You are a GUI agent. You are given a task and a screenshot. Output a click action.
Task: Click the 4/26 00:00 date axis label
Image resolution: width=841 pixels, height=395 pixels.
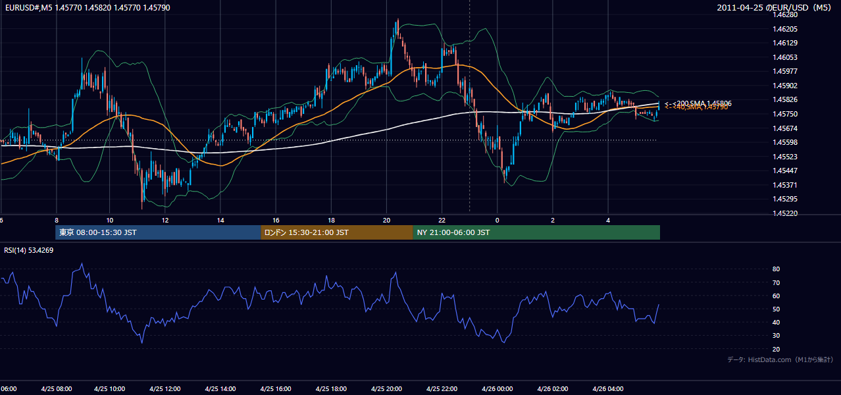point(497,389)
